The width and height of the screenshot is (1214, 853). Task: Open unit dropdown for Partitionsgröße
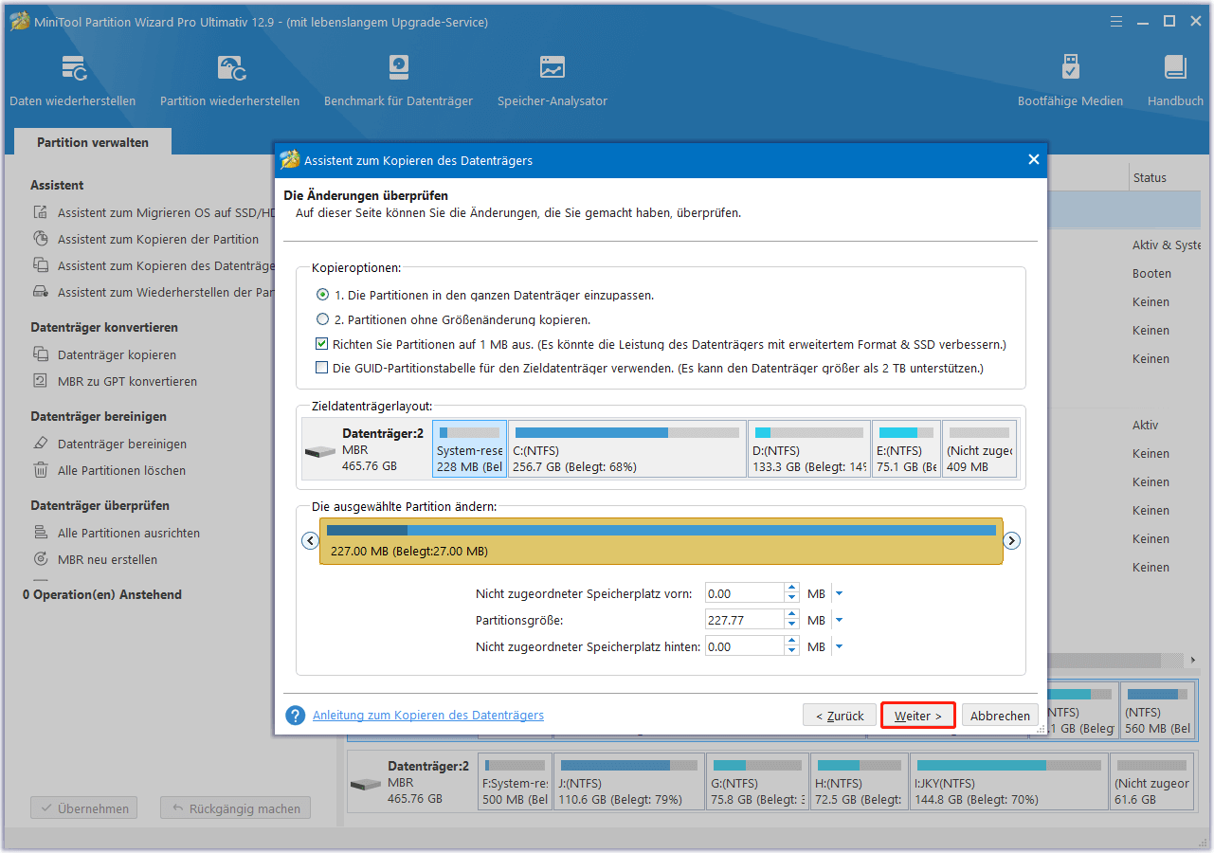839,621
